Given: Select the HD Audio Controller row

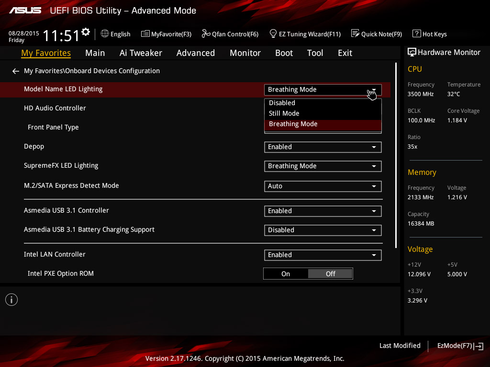Looking at the screenshot, I should [x=195, y=108].
